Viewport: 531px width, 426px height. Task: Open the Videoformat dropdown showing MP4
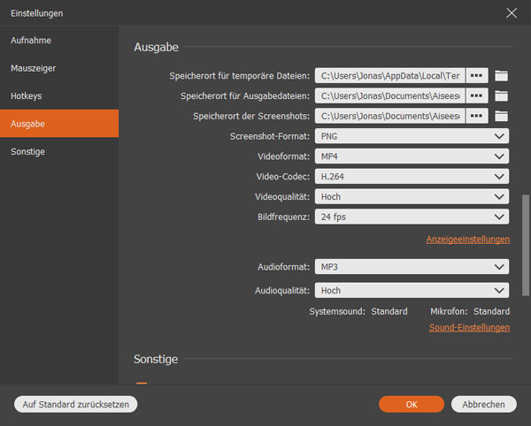tap(412, 156)
